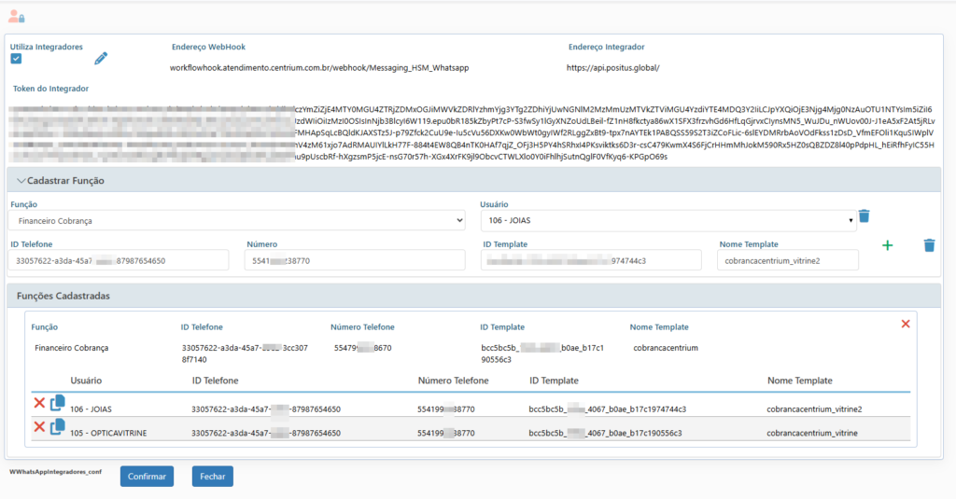Viewport: 956px width, 499px height.
Task: Open the Usuário dropdown showing 106 - JOIAS
Action: [x=668, y=221]
